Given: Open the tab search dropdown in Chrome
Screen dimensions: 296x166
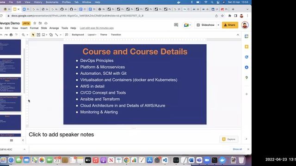Looking at the screenshot, I should coord(247,9).
